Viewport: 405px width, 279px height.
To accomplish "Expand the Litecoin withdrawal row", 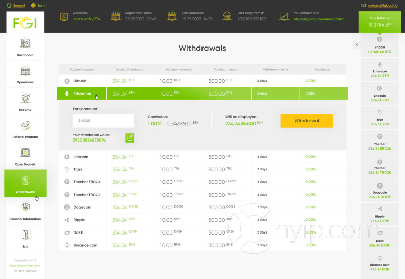I will 202,157.
